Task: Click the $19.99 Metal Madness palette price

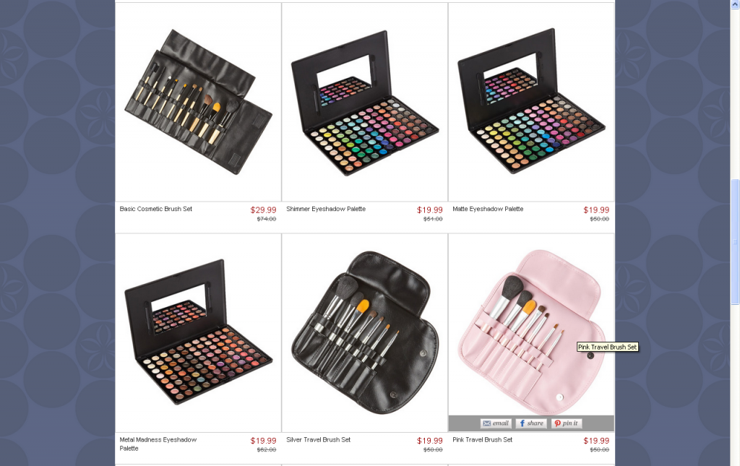Action: click(x=263, y=441)
